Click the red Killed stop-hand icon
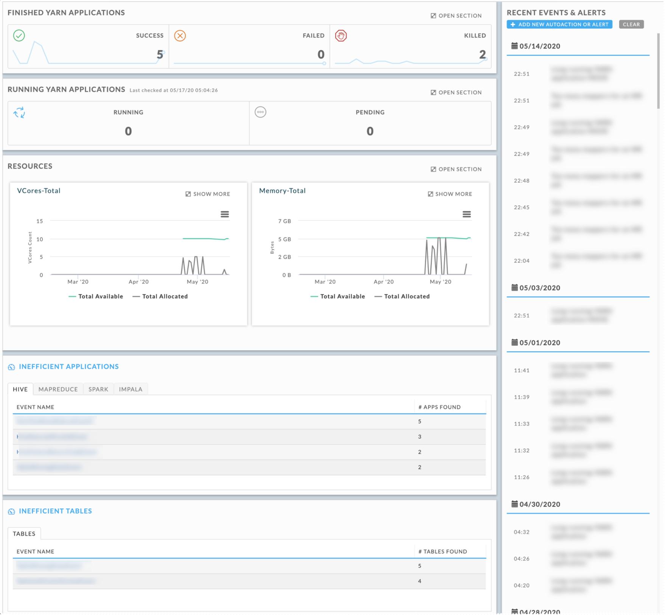Image resolution: width=665 pixels, height=615 pixels. pos(341,36)
